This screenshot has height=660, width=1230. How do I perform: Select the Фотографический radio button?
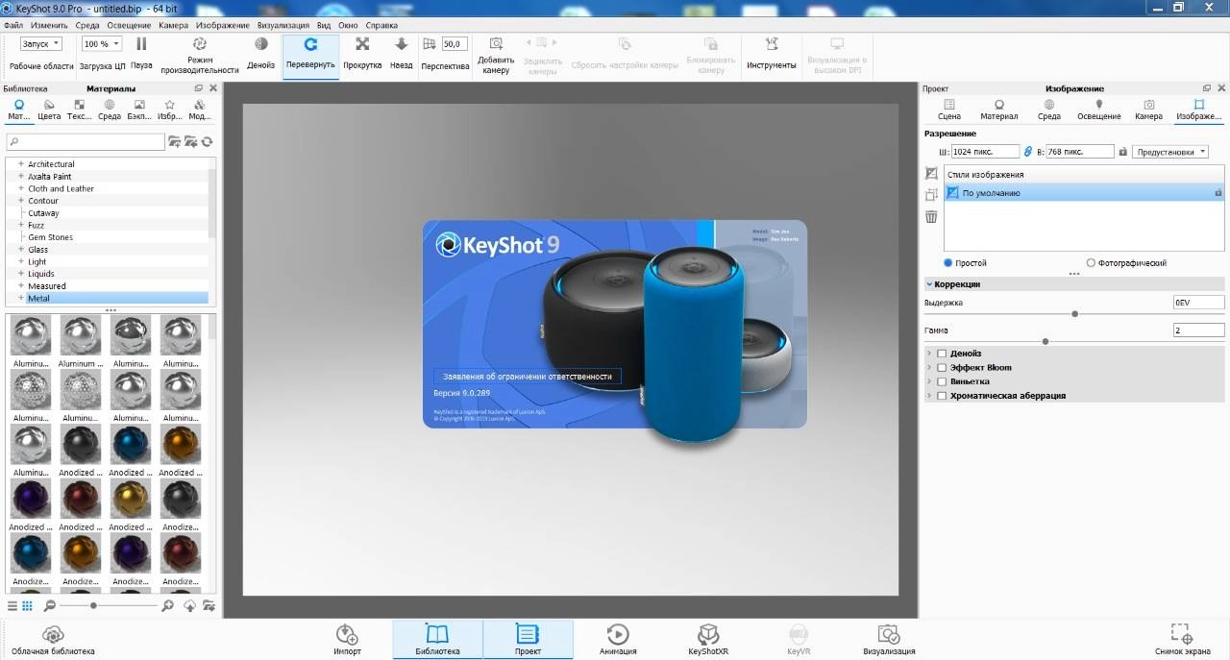tap(1091, 263)
